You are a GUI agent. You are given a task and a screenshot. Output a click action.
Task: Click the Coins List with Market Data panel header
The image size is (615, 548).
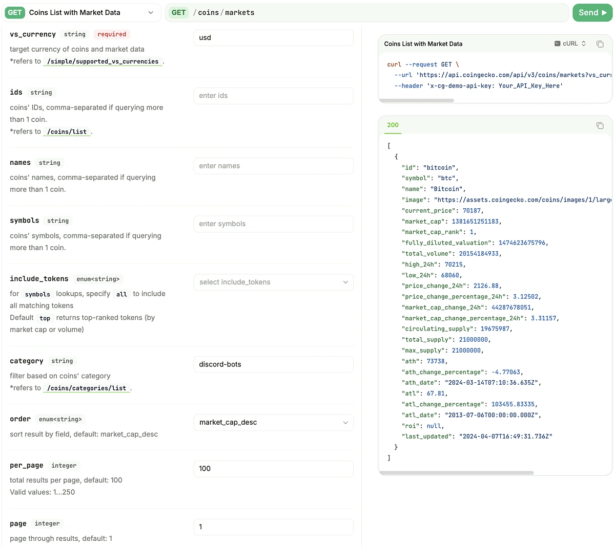[423, 43]
